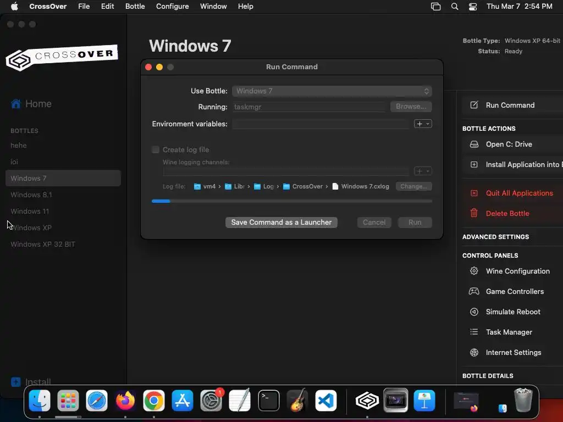The image size is (563, 422).
Task: Select the Windows XP 32 BIT bottle
Action: (x=43, y=245)
